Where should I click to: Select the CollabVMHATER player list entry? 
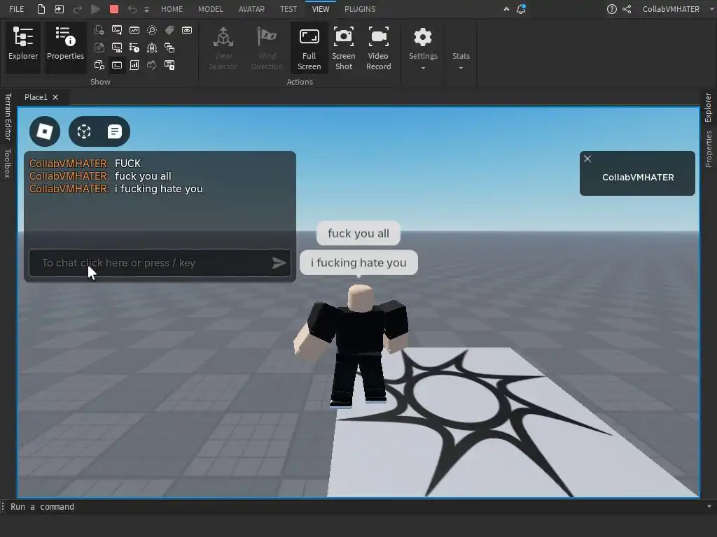coord(638,177)
